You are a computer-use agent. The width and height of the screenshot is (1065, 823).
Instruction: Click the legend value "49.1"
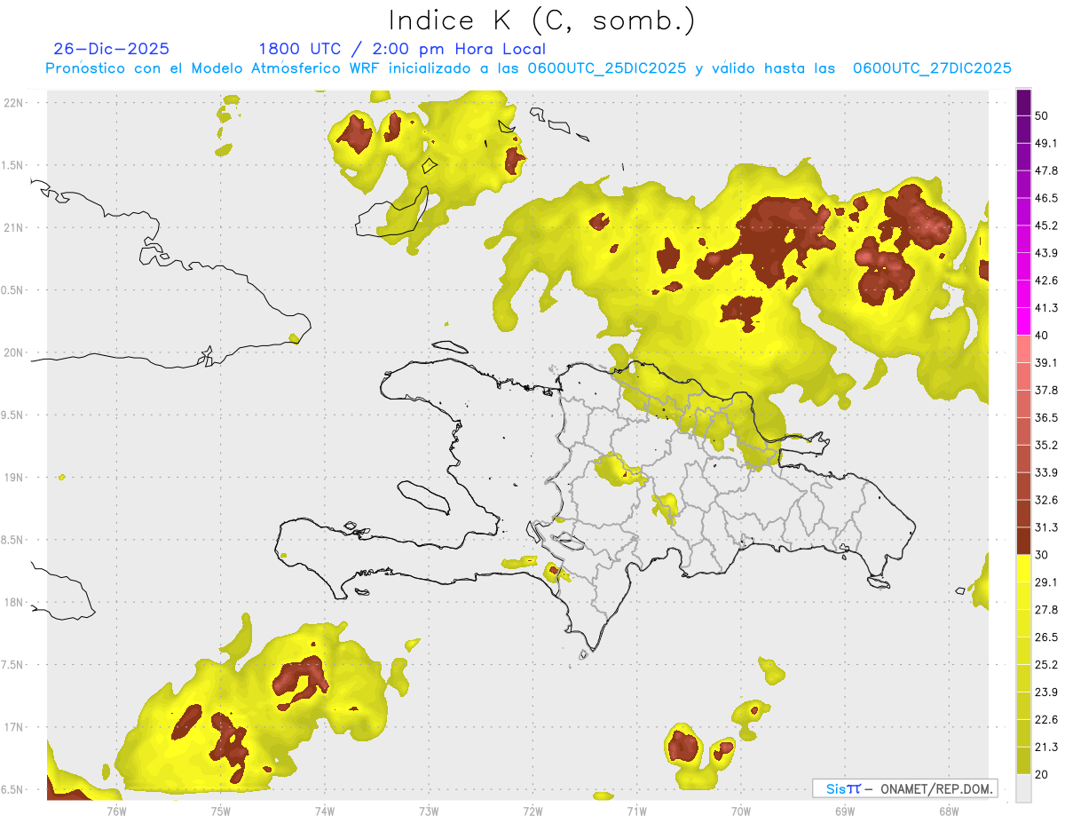tap(1046, 143)
